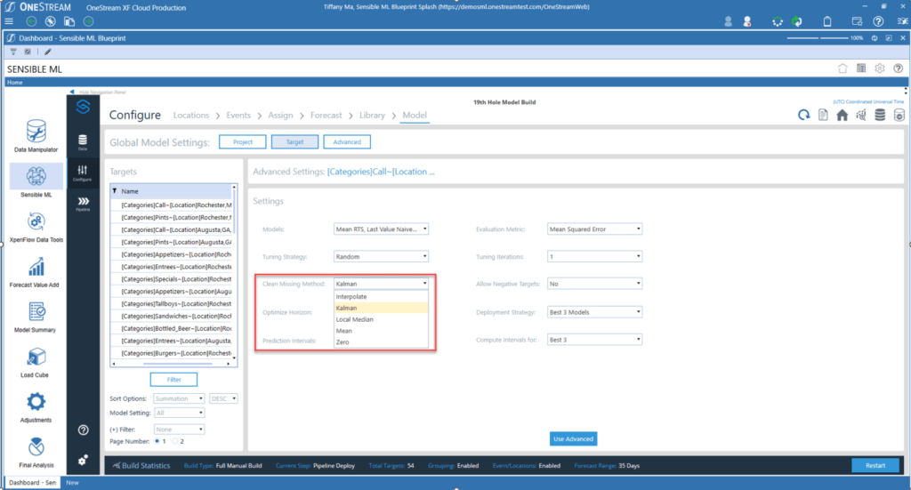Click the green back navigation arrow
The height and width of the screenshot is (490, 911).
point(31,21)
